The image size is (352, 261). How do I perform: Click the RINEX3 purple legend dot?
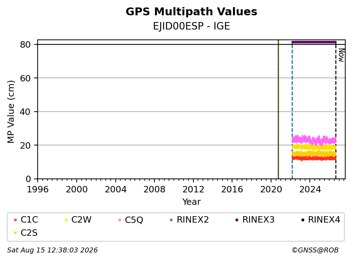[237, 220]
